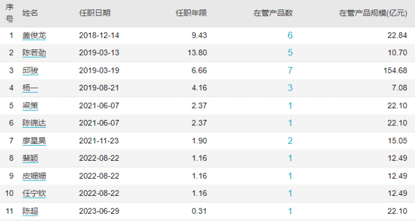This screenshot has width=415, height=221.
Task: Open the 裴颖 profile link
Action: (30, 158)
